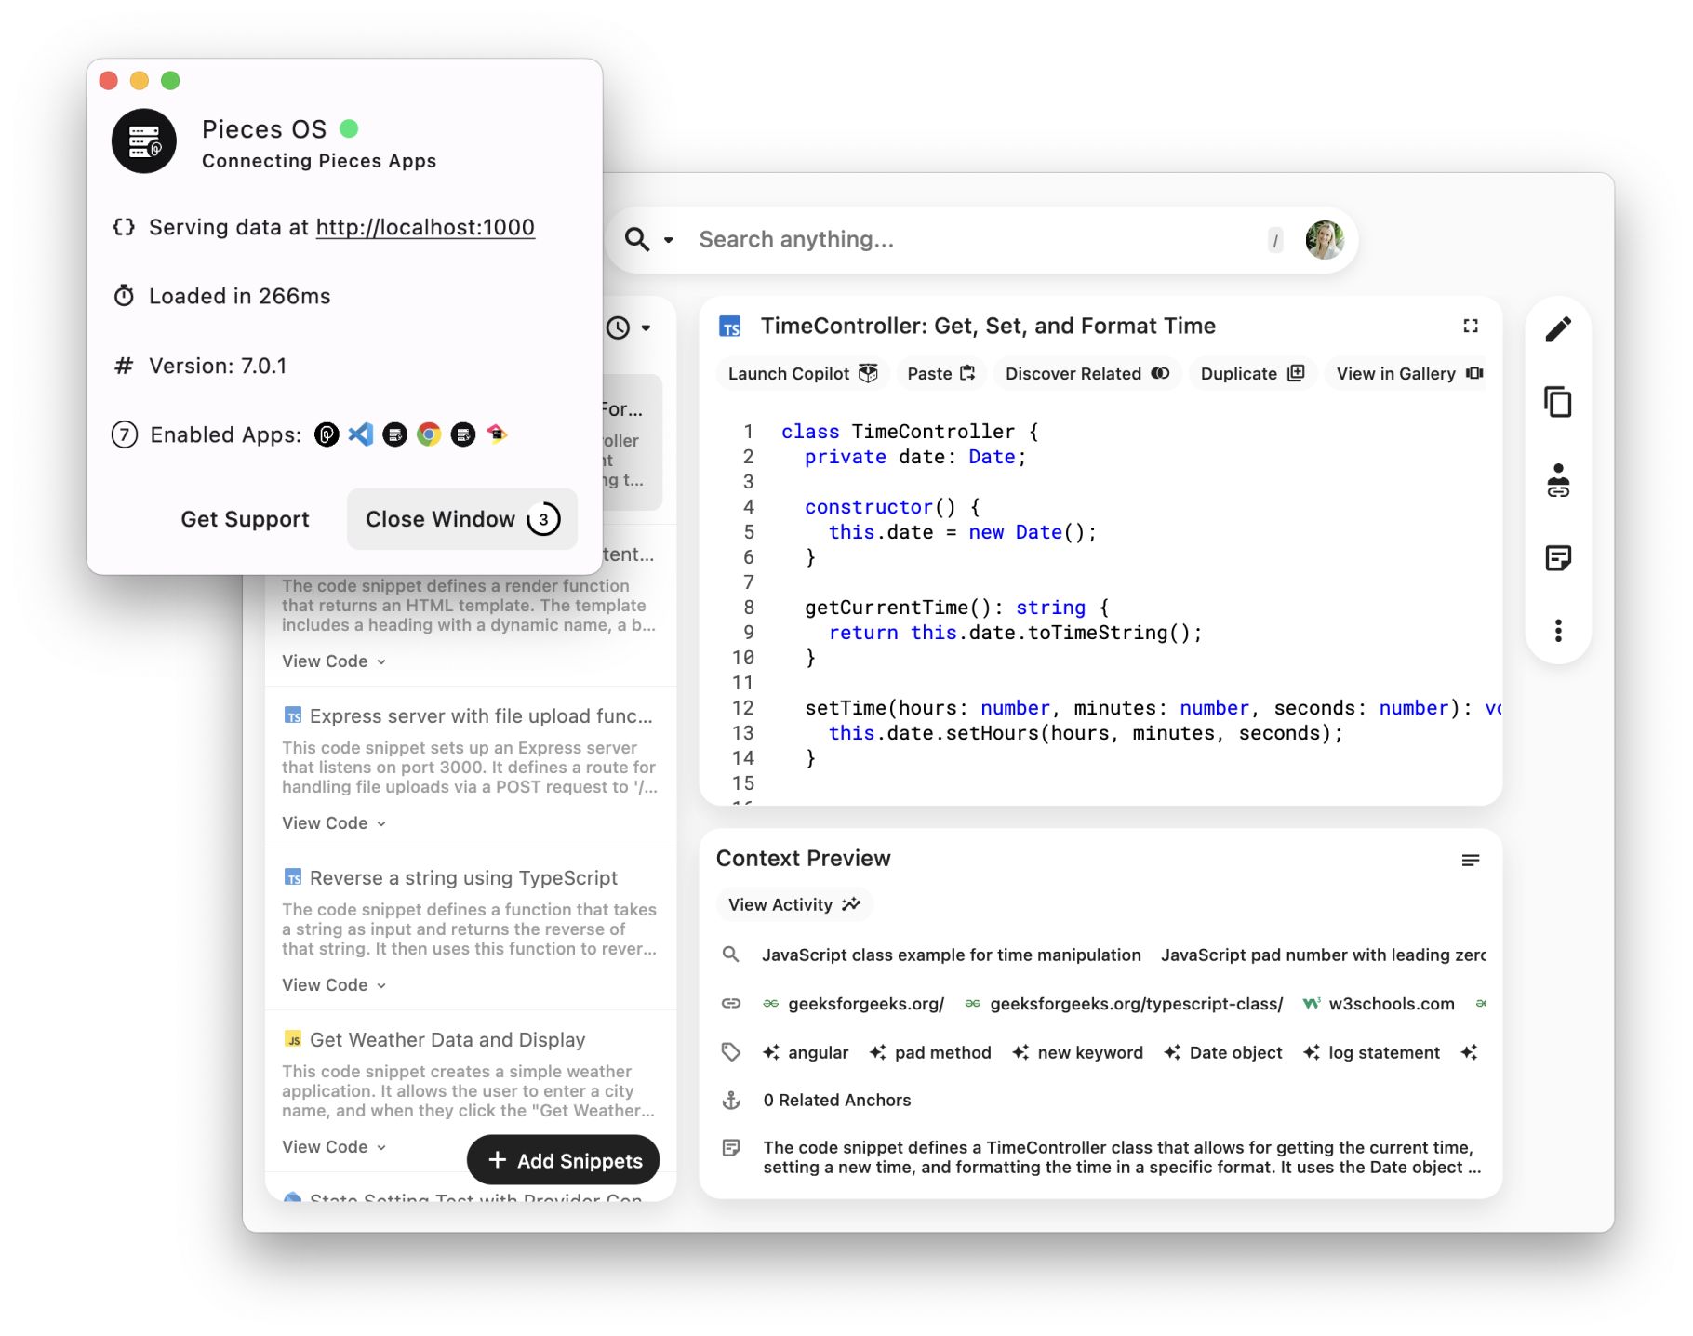Click the copy icon on the right sidebar
The image size is (1693, 1336).
tap(1559, 403)
